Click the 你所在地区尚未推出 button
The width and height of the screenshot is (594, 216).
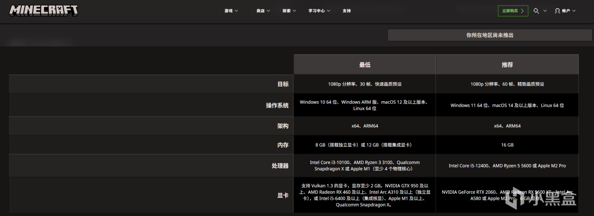coord(490,35)
